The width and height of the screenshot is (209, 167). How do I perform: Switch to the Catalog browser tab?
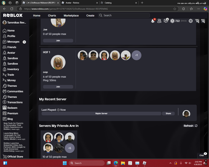(118, 3)
